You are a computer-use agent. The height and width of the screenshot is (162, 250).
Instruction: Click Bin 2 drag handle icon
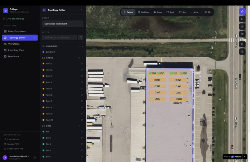82,138
